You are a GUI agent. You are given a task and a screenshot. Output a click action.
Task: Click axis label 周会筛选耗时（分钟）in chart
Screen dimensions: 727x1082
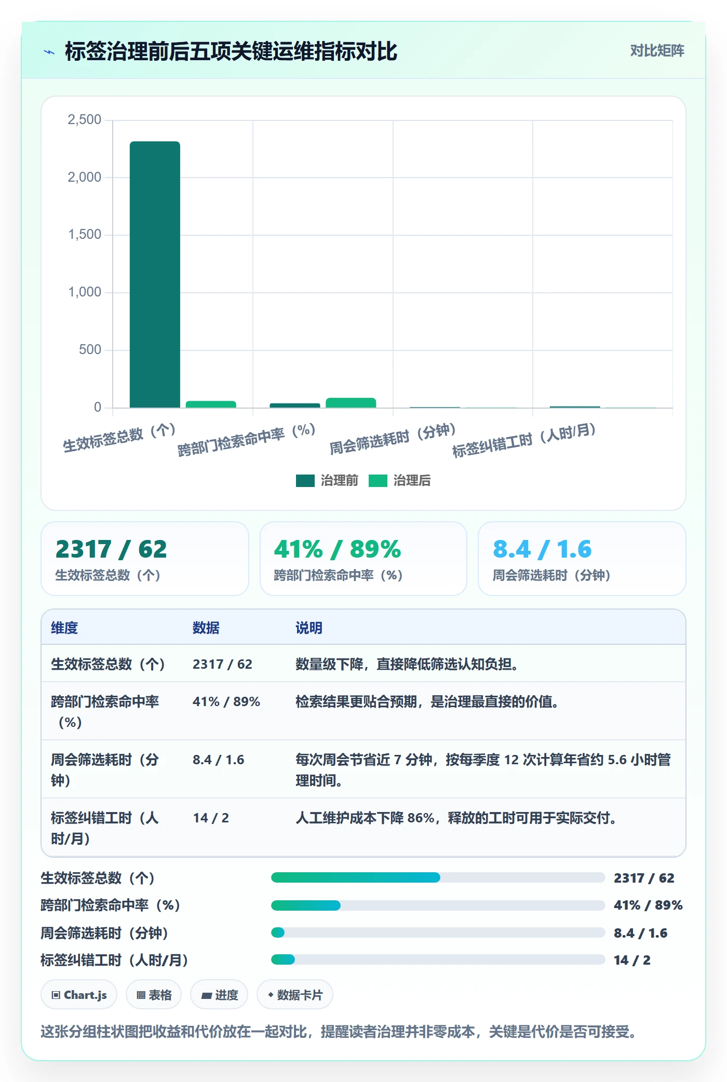point(393,439)
